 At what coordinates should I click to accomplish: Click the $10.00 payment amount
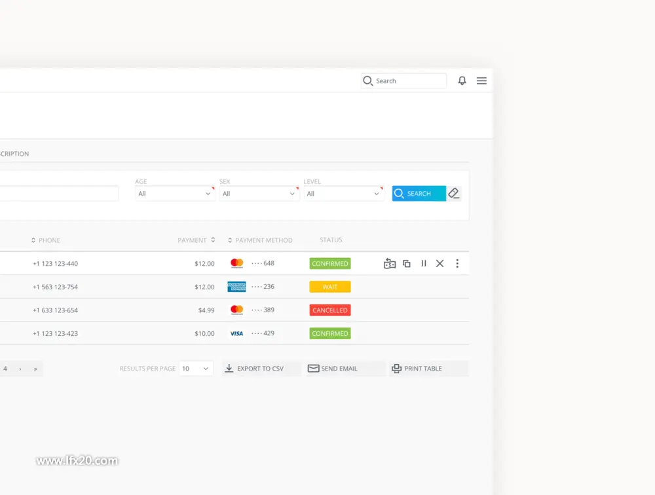(204, 334)
